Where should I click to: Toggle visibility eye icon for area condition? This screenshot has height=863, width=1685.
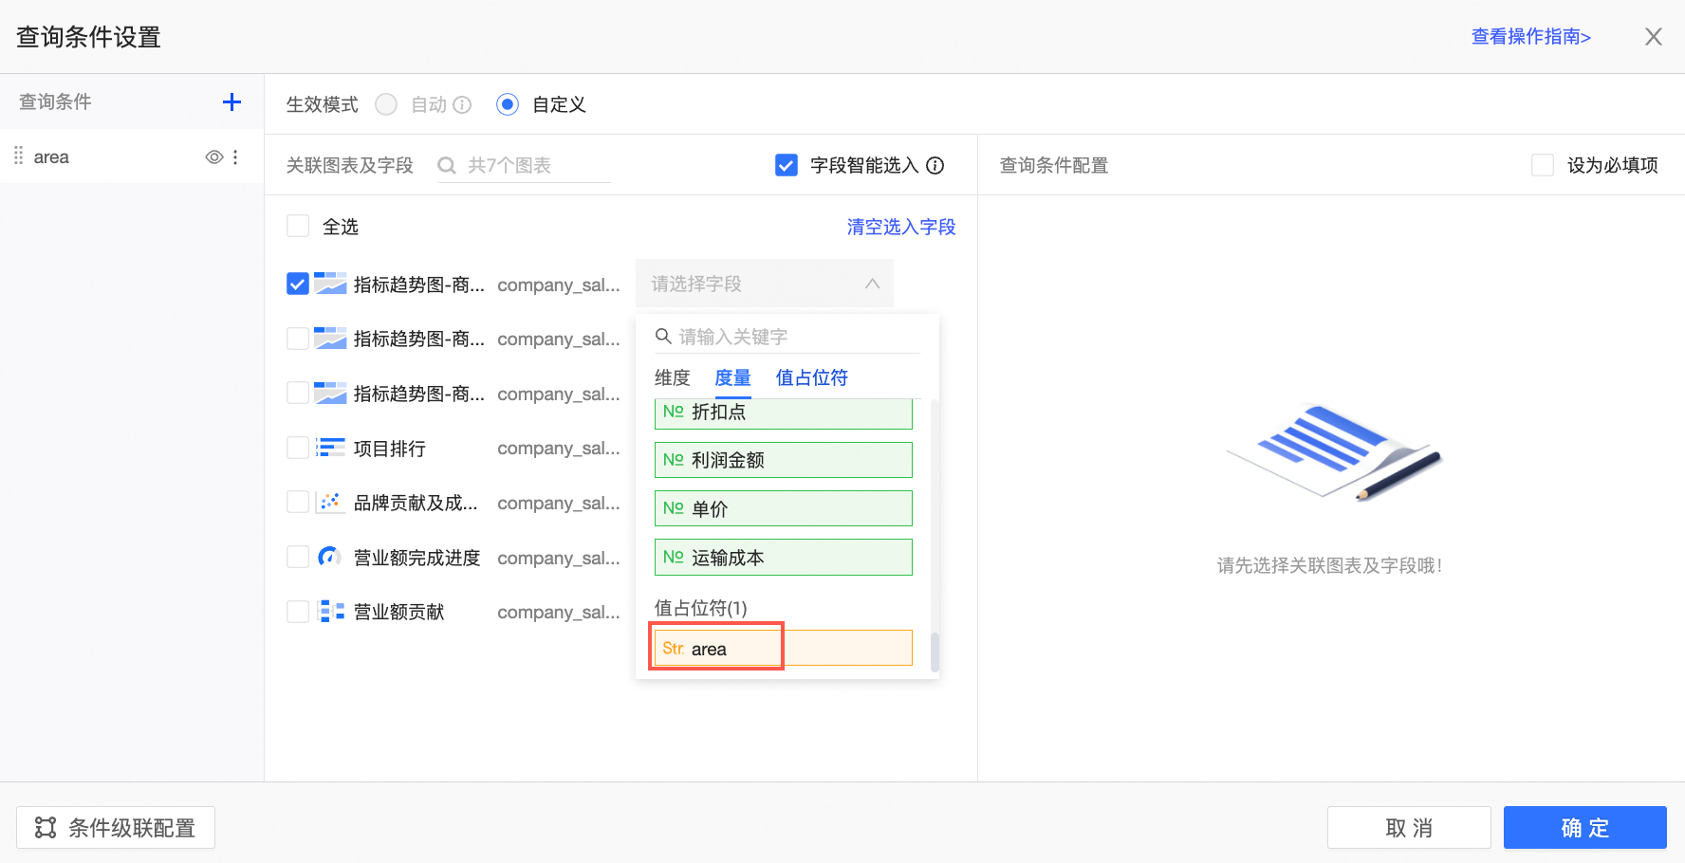click(214, 157)
